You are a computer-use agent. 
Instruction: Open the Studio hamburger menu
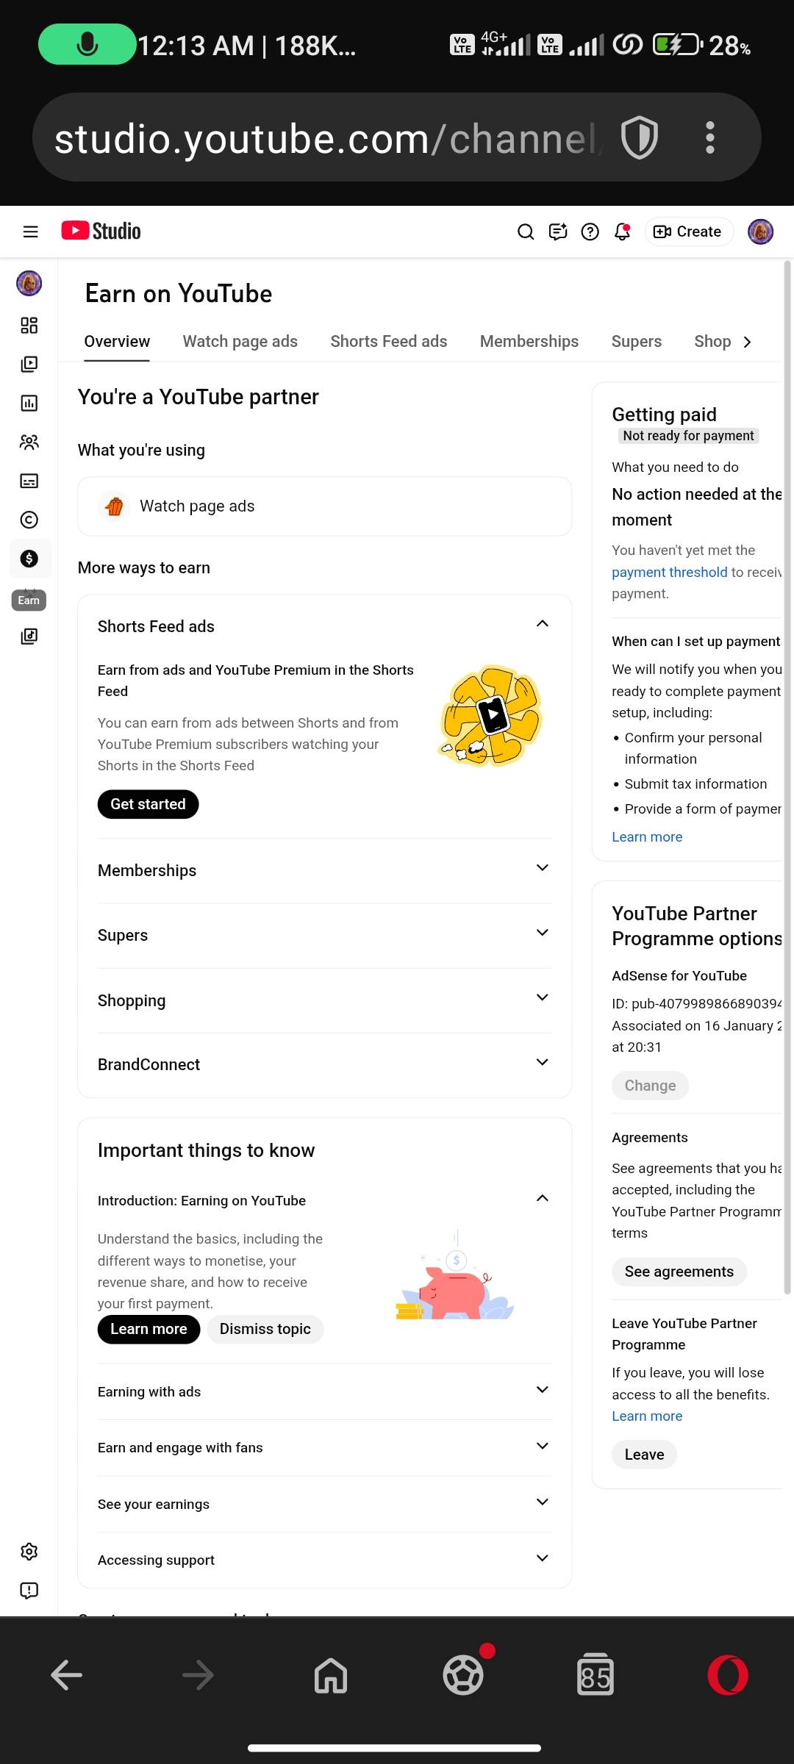coord(30,232)
